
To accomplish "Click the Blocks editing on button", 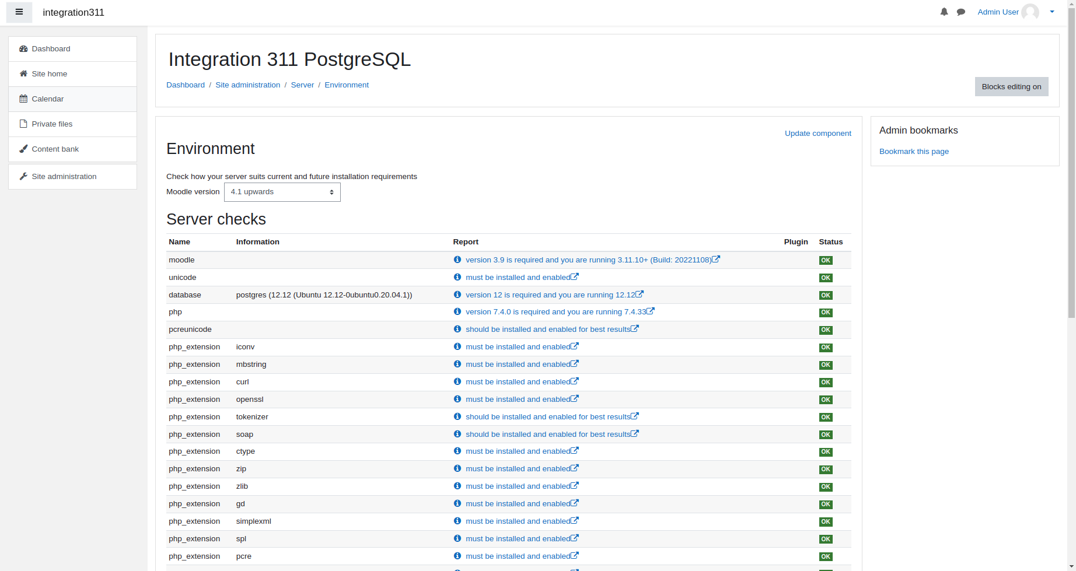I will coord(1011,86).
